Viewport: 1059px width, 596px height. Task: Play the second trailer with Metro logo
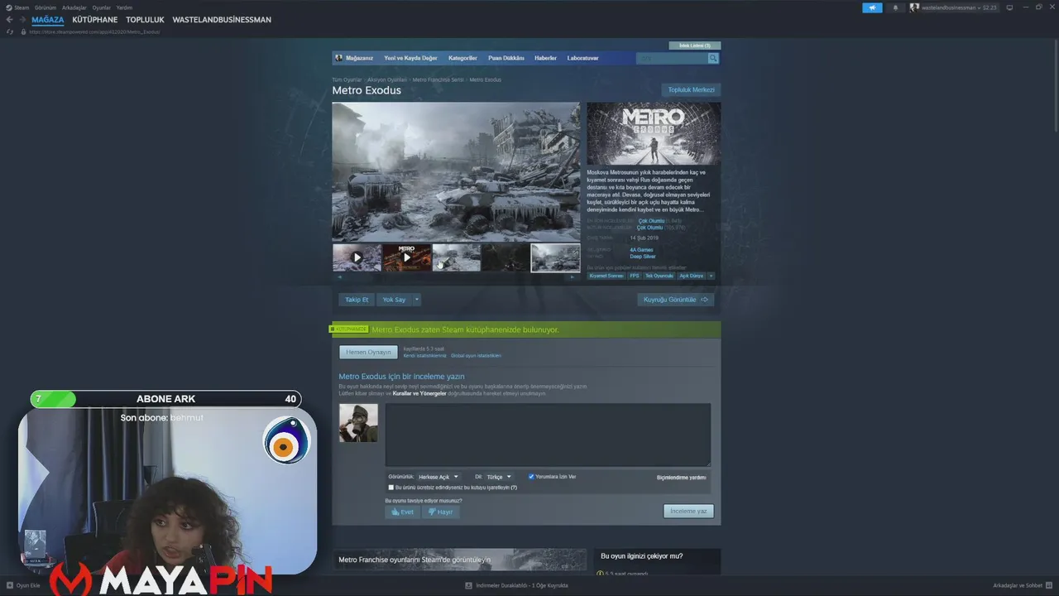click(x=406, y=257)
